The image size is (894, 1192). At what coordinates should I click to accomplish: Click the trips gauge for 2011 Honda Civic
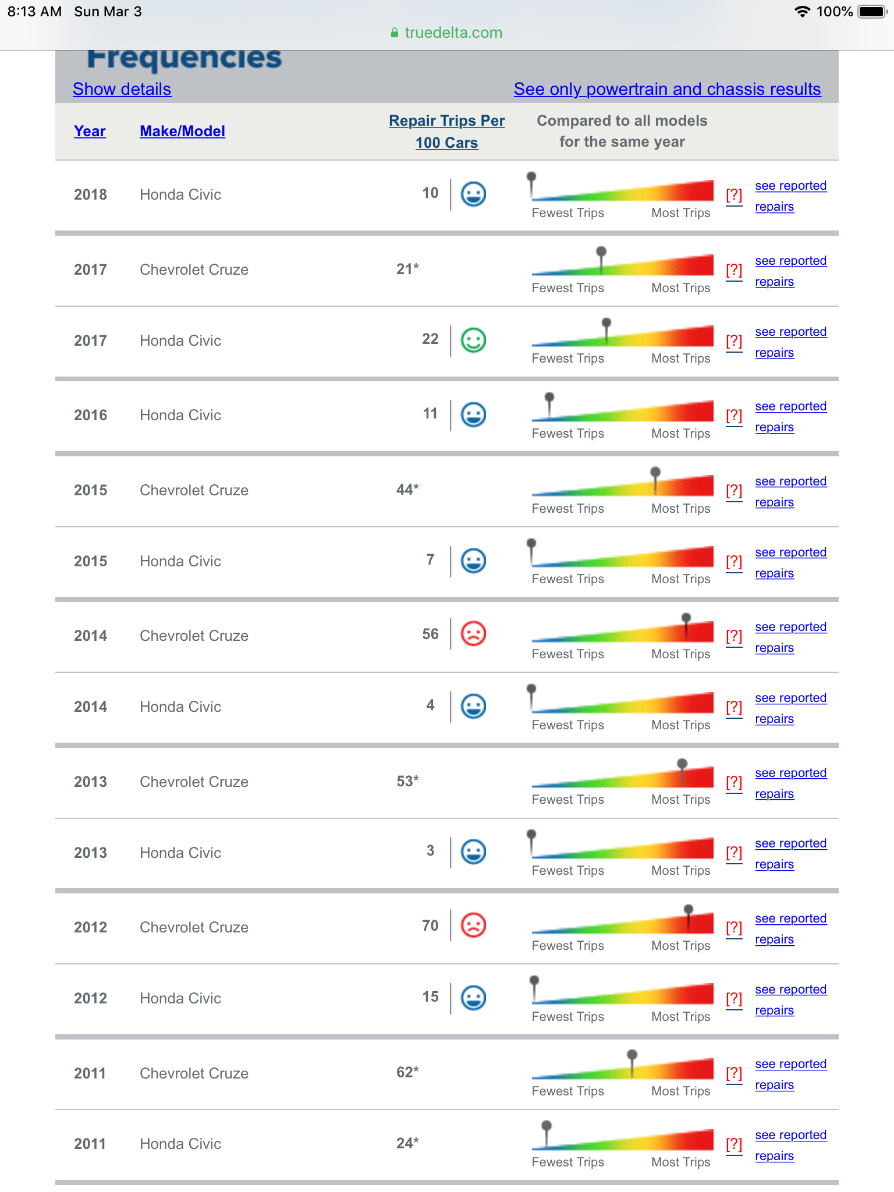click(622, 1136)
